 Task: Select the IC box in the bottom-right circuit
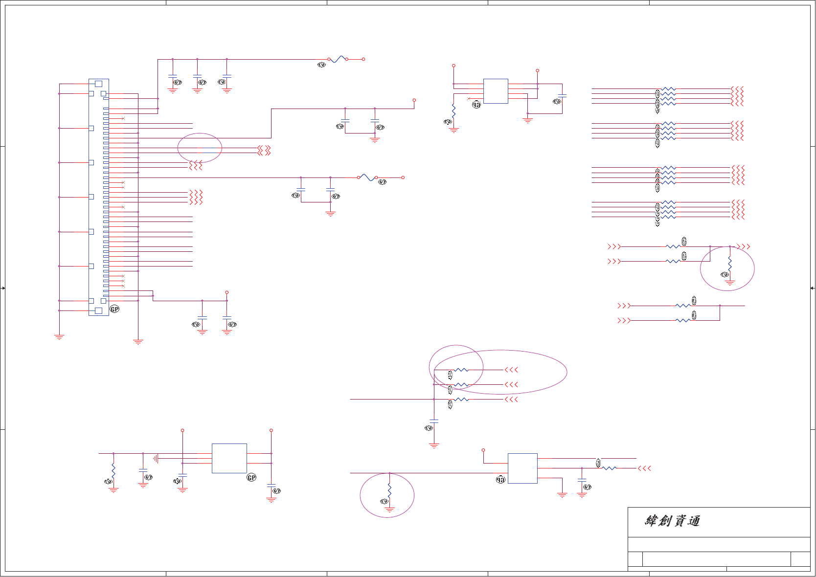click(522, 468)
